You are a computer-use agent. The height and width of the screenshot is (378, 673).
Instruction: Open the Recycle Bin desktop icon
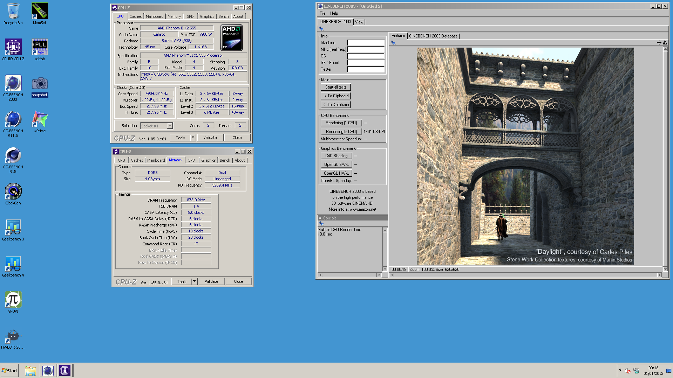pyautogui.click(x=13, y=14)
